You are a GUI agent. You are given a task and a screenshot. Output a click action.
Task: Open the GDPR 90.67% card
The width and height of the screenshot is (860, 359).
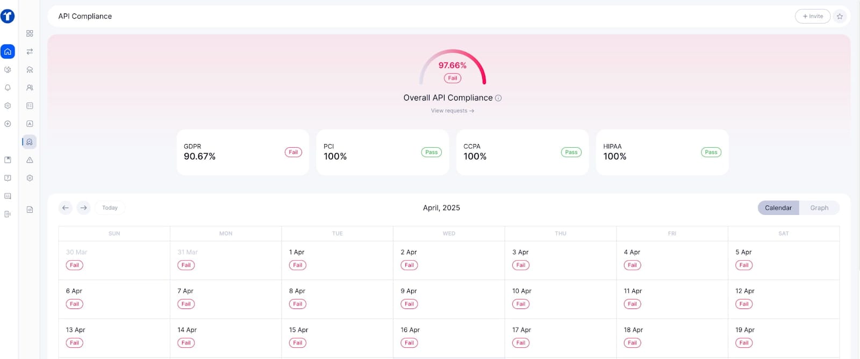click(243, 152)
